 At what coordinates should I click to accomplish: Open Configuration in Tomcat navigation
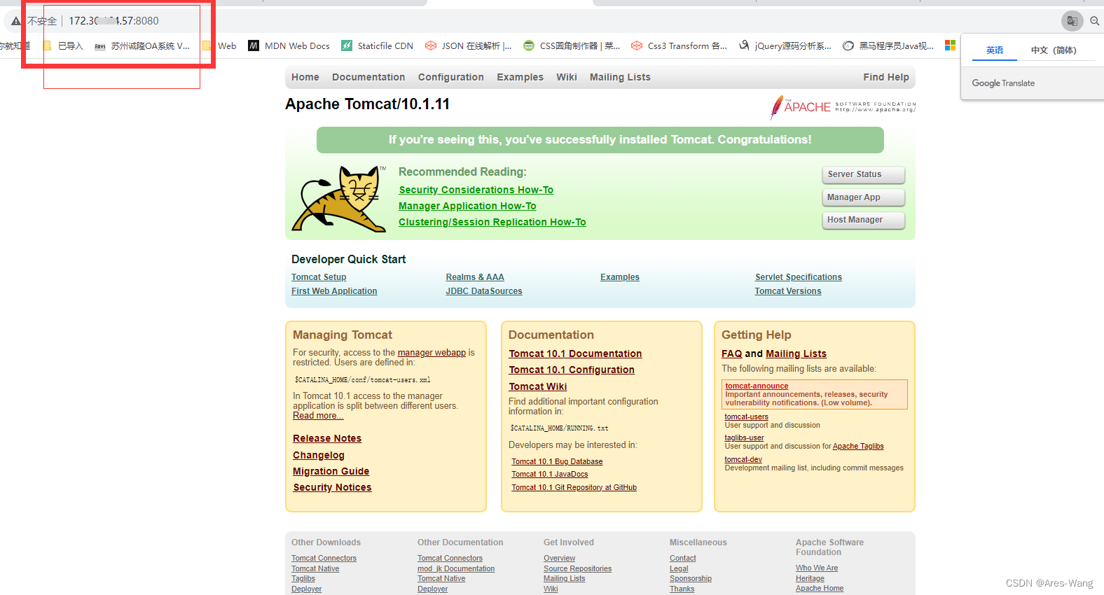coord(451,77)
